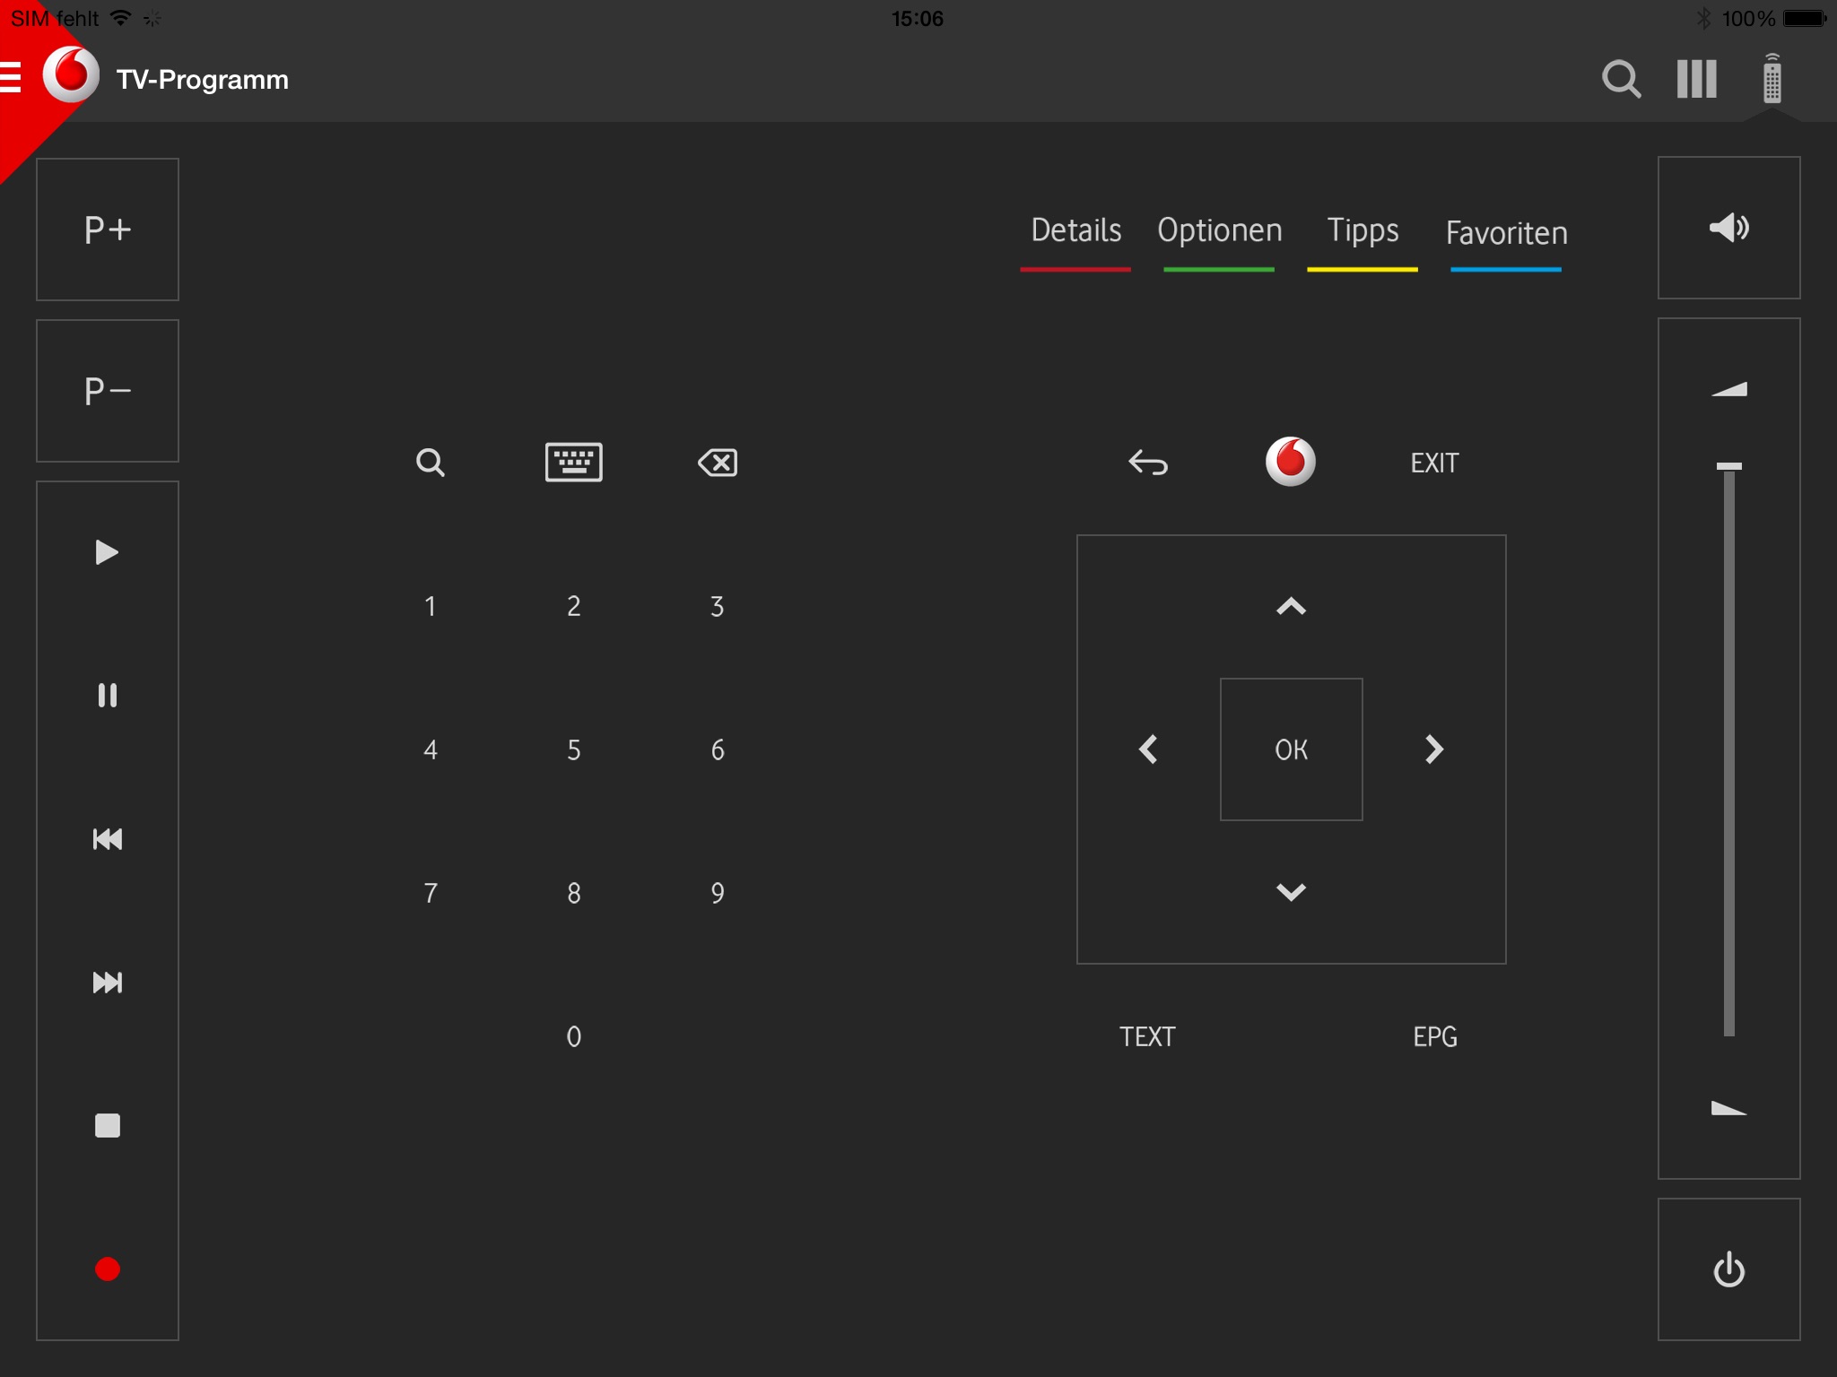
Task: Tap the Vodafone home button on remote
Action: (x=1291, y=462)
